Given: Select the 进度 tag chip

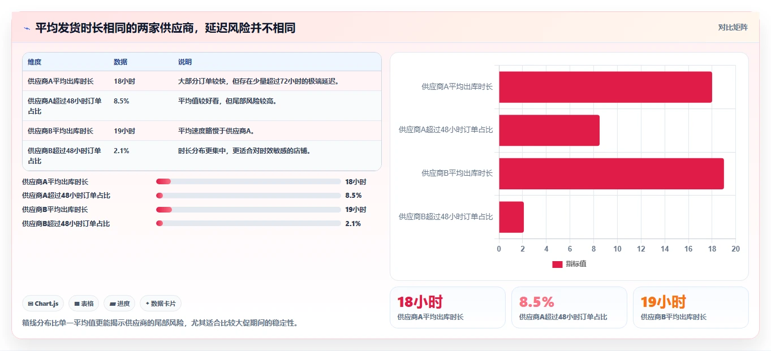Looking at the screenshot, I should tap(119, 304).
